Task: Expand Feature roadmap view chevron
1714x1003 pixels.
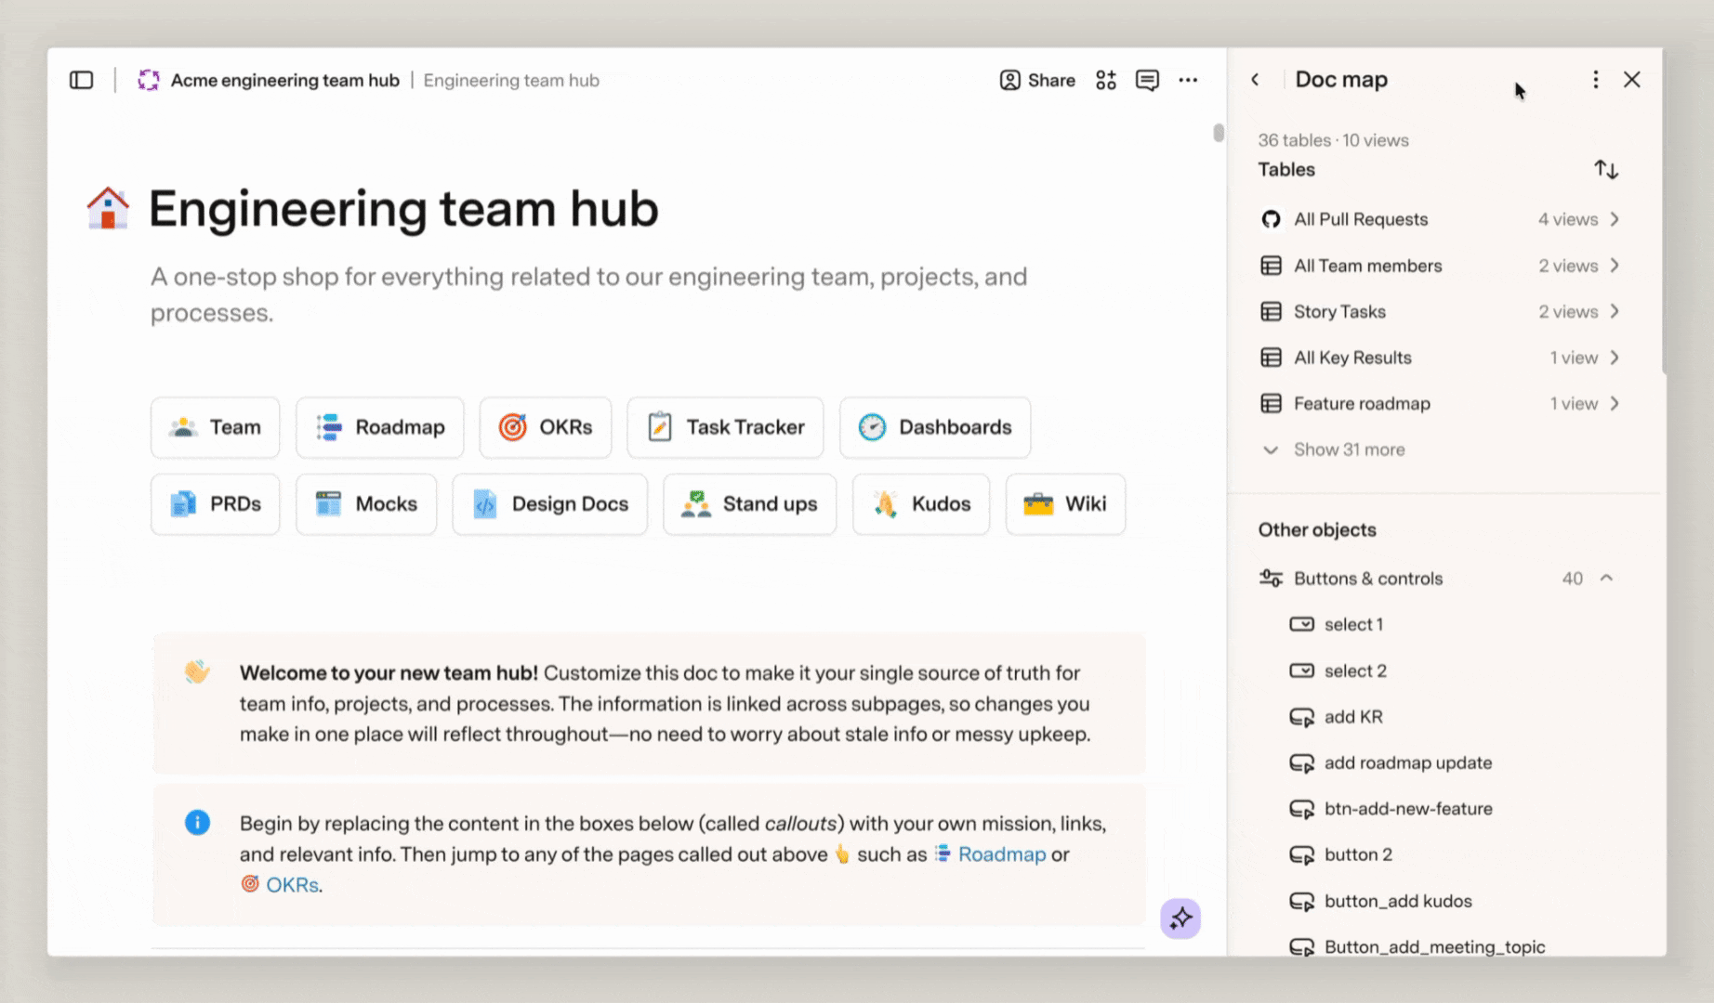Action: tap(1615, 403)
